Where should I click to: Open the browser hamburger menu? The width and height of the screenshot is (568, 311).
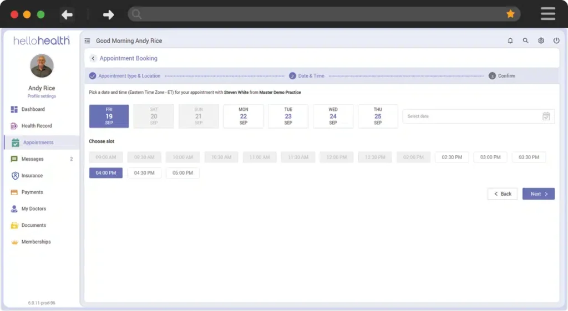(x=547, y=14)
